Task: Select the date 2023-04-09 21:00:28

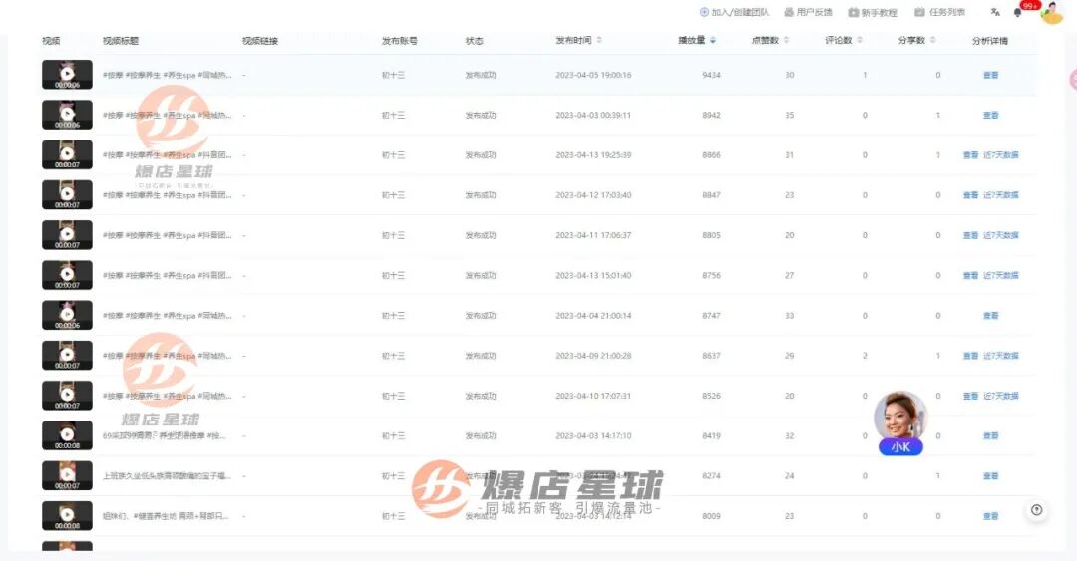Action: (x=593, y=356)
